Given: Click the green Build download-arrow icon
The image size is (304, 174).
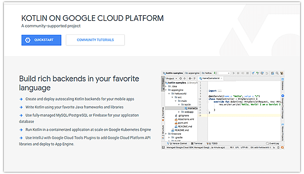Looking at the screenshot, I should point(215,73).
